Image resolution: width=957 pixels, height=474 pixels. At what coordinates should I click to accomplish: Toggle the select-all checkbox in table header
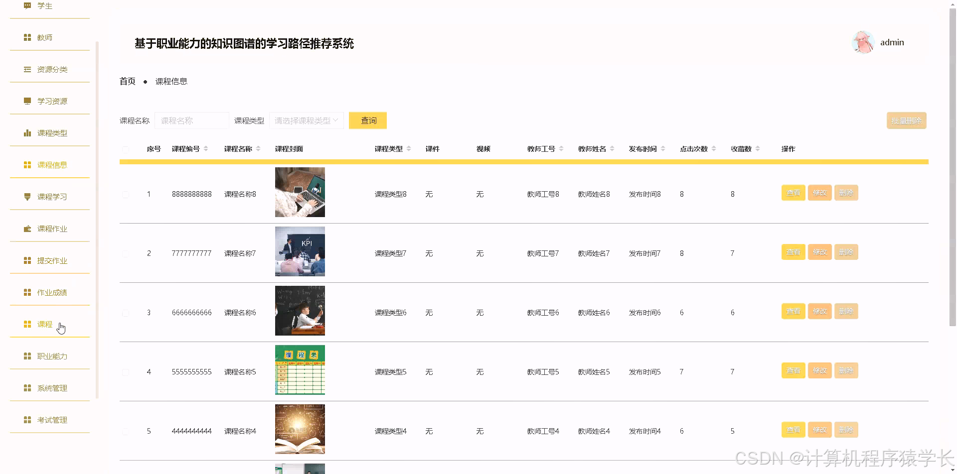coord(126,149)
